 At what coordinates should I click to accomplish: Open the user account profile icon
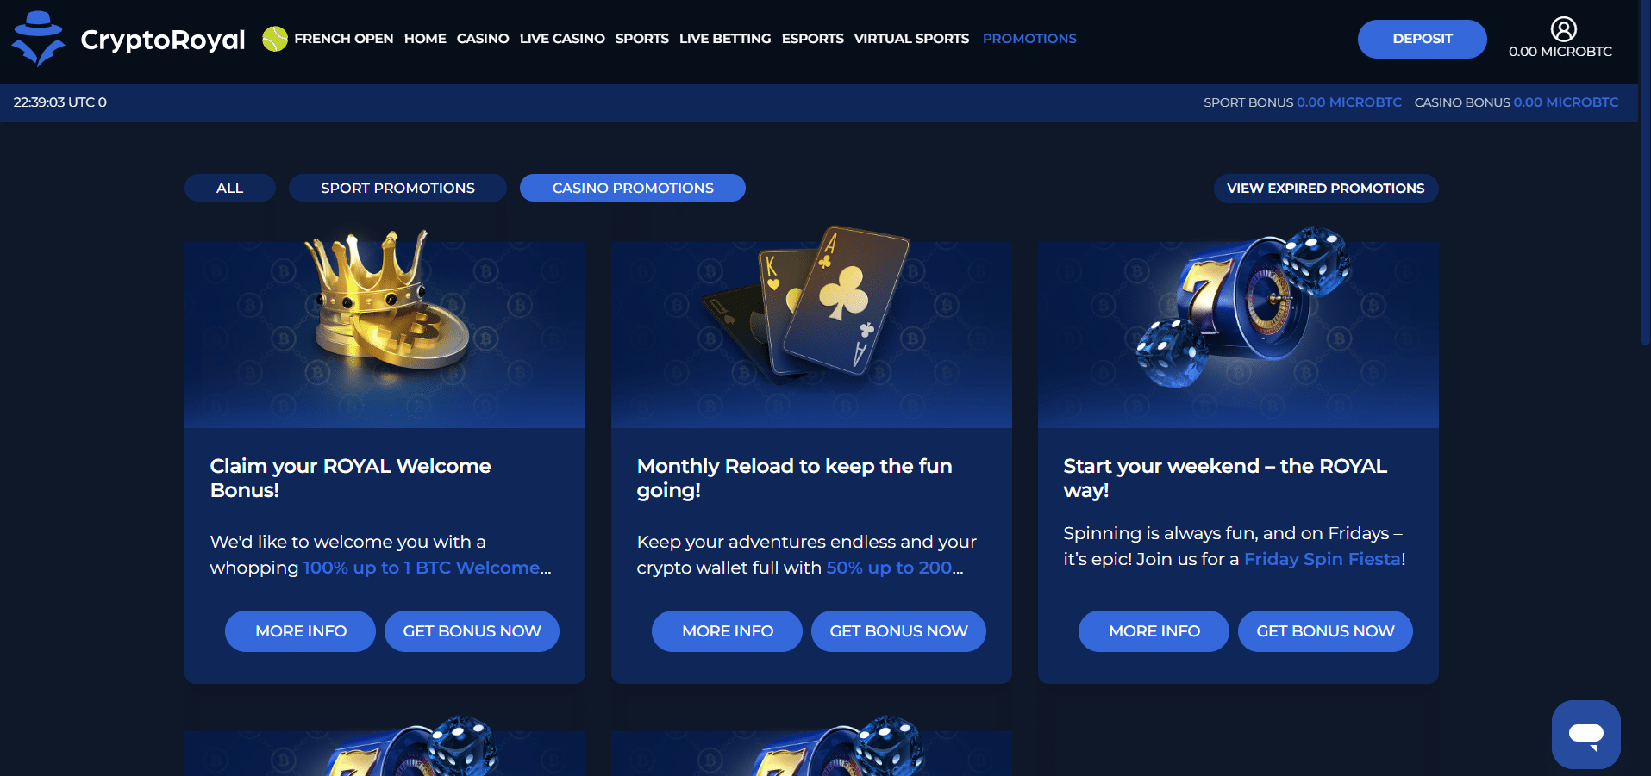(1563, 29)
